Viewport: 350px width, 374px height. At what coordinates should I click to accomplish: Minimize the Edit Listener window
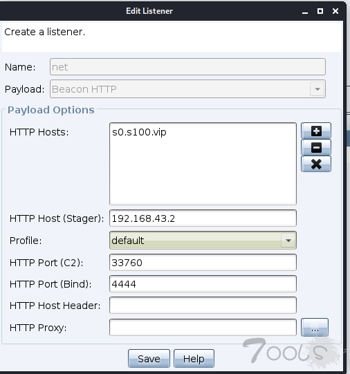[305, 11]
